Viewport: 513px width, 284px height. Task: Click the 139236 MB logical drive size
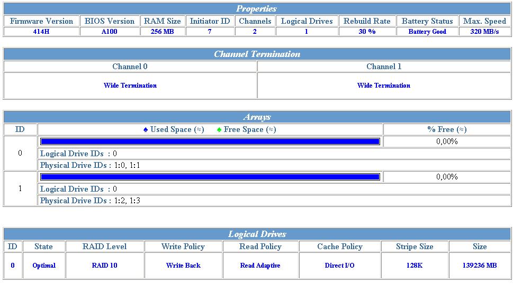(x=480, y=266)
